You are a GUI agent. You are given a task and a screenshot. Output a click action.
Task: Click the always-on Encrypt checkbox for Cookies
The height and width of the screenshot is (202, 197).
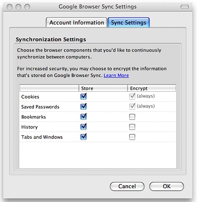coord(132,96)
